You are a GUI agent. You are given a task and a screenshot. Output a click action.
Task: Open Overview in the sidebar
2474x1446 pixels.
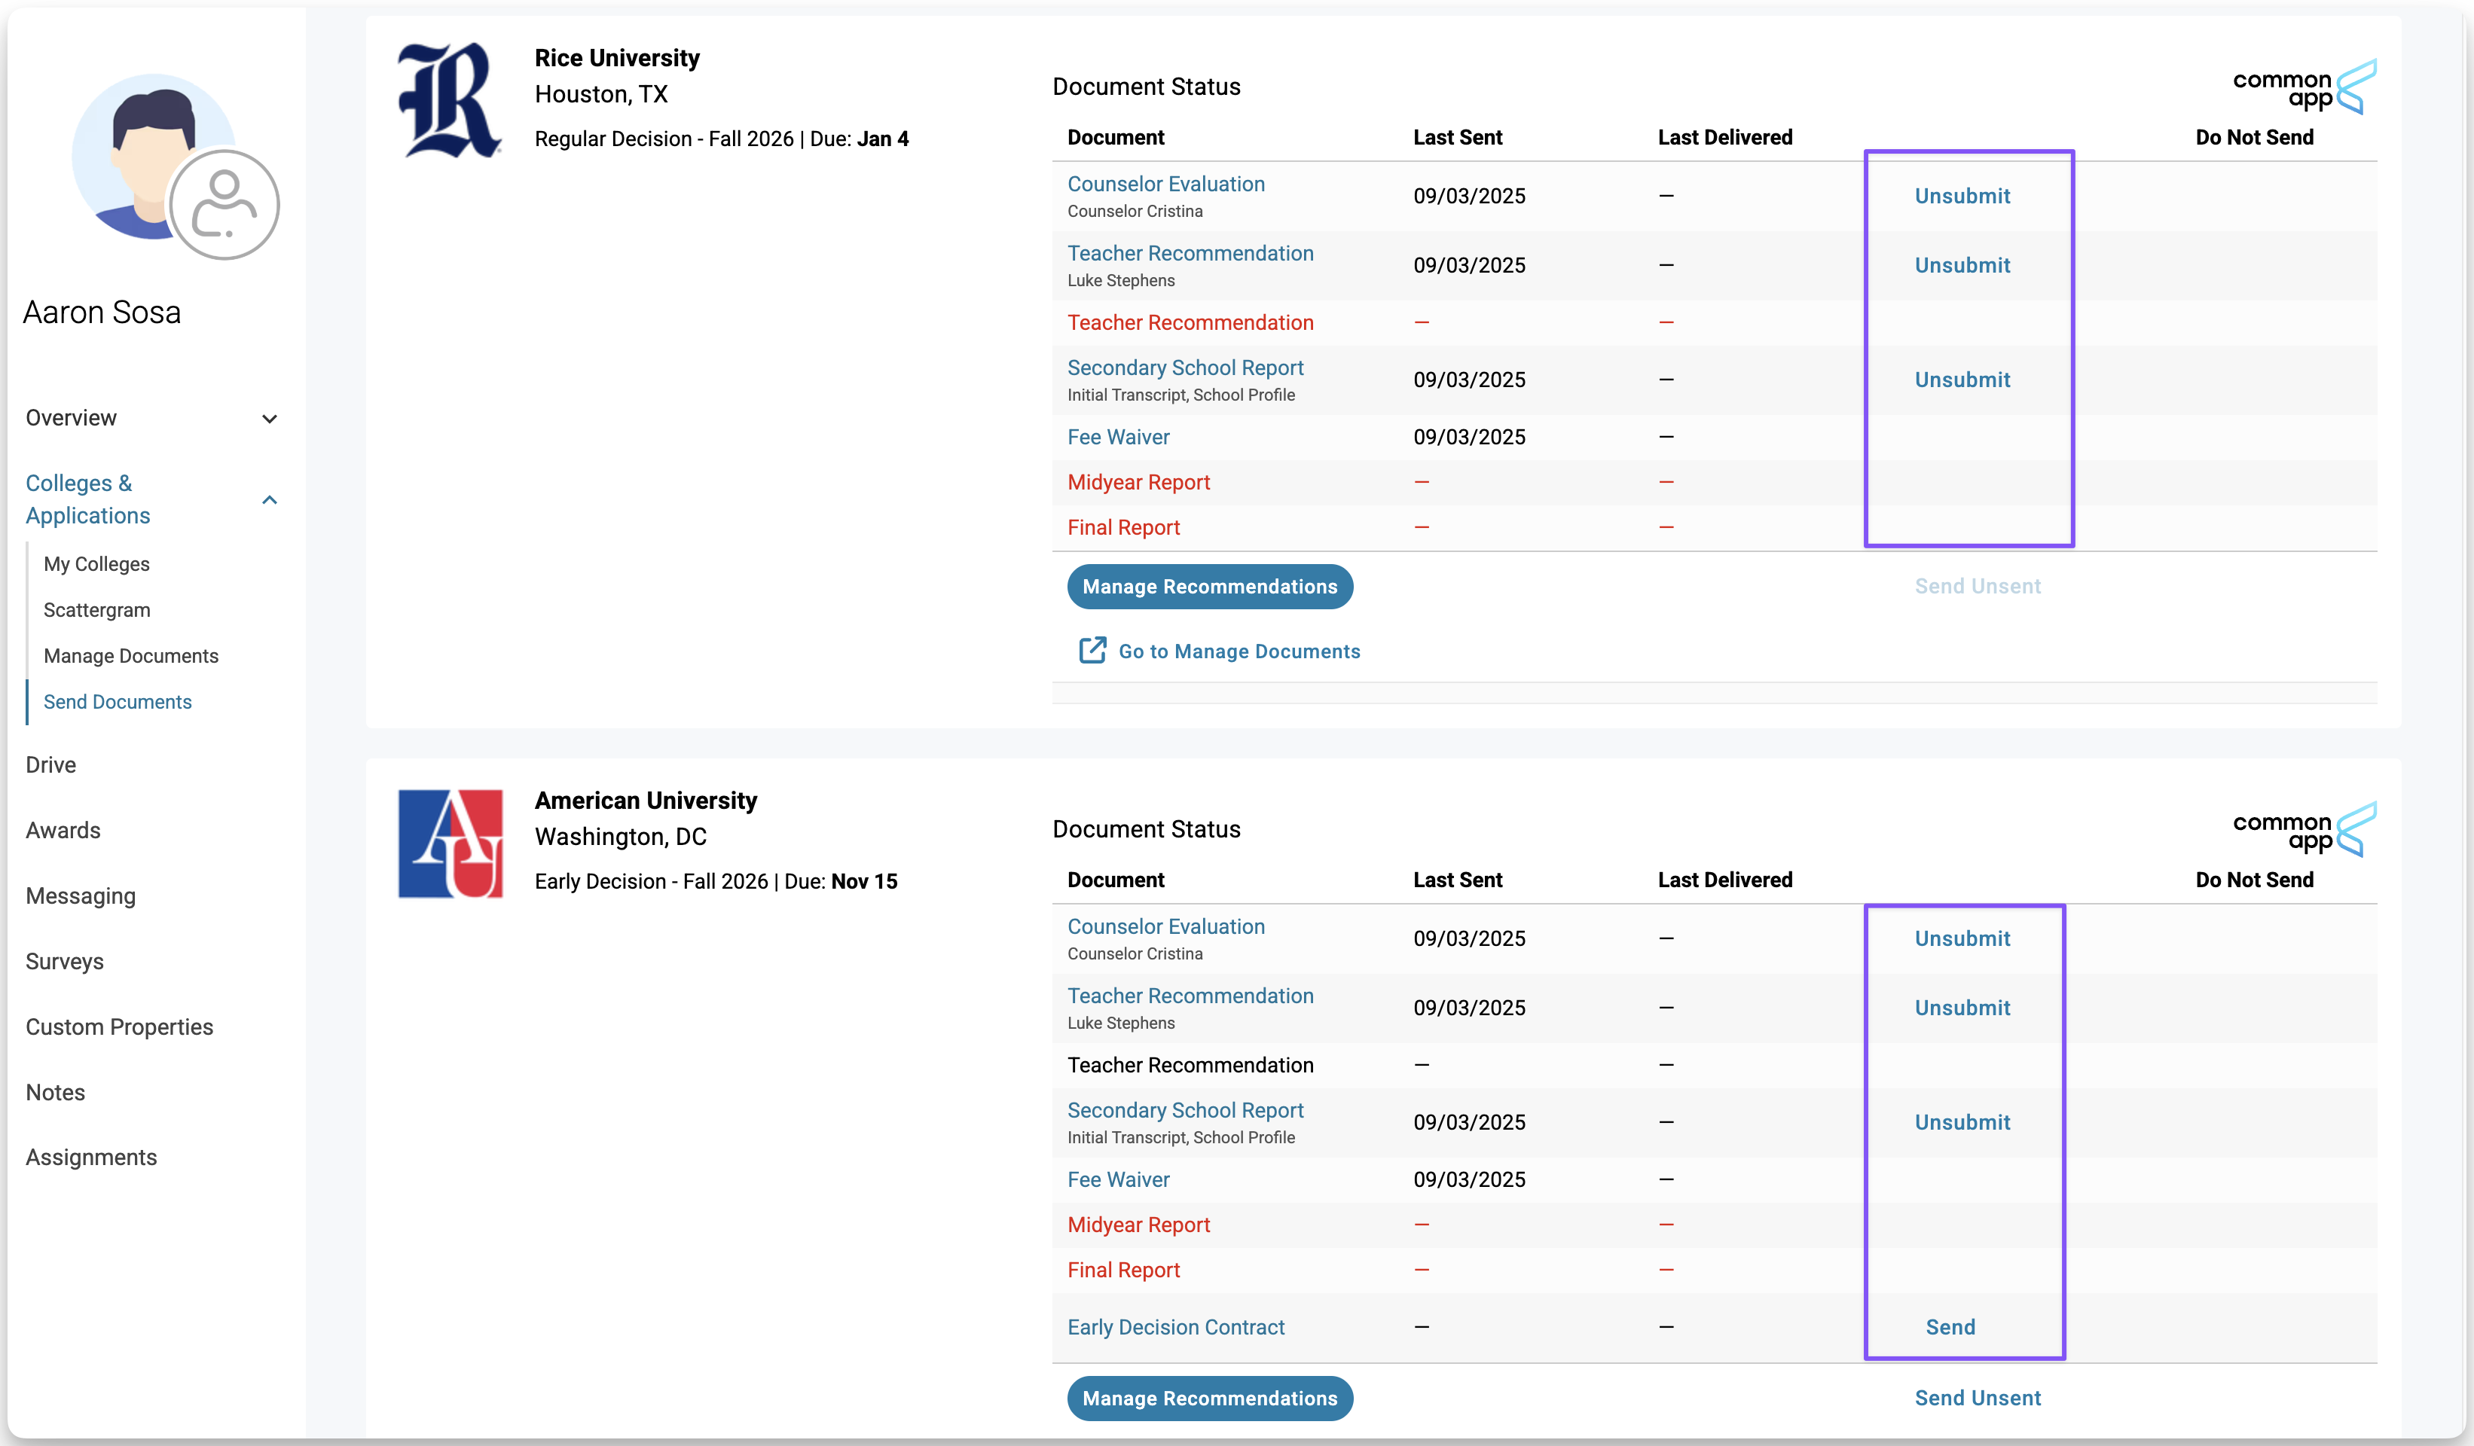pos(71,418)
